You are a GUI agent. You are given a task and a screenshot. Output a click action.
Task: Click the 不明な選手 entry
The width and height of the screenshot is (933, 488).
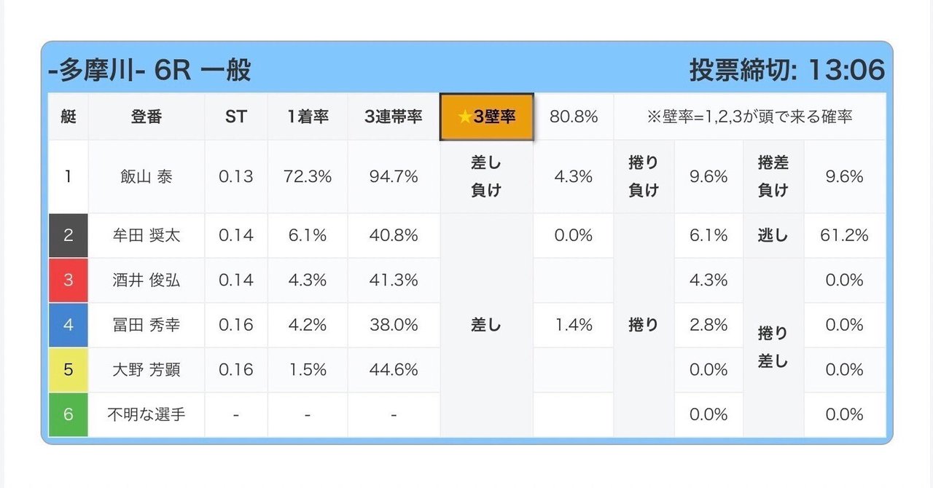147,414
